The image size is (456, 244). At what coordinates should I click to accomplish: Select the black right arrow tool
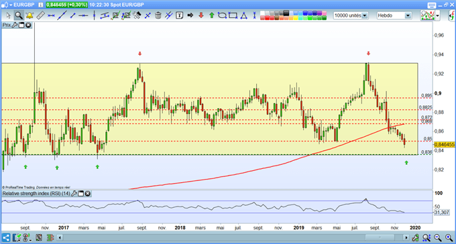tap(190, 15)
